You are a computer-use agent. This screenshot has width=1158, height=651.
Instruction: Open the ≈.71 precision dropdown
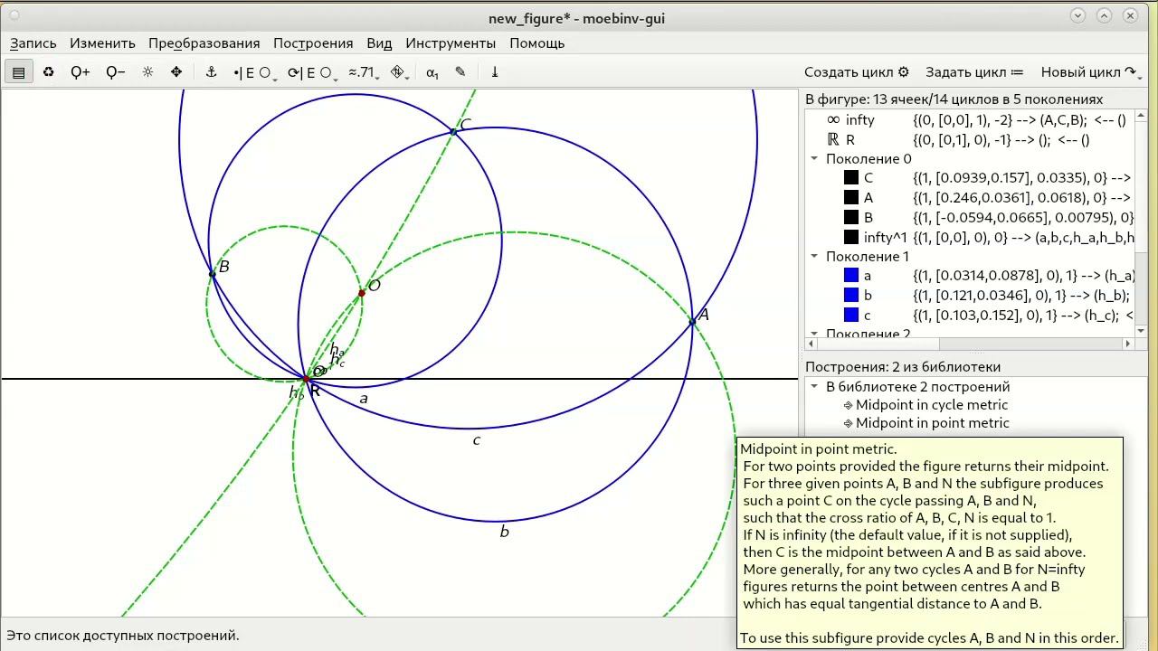click(363, 72)
